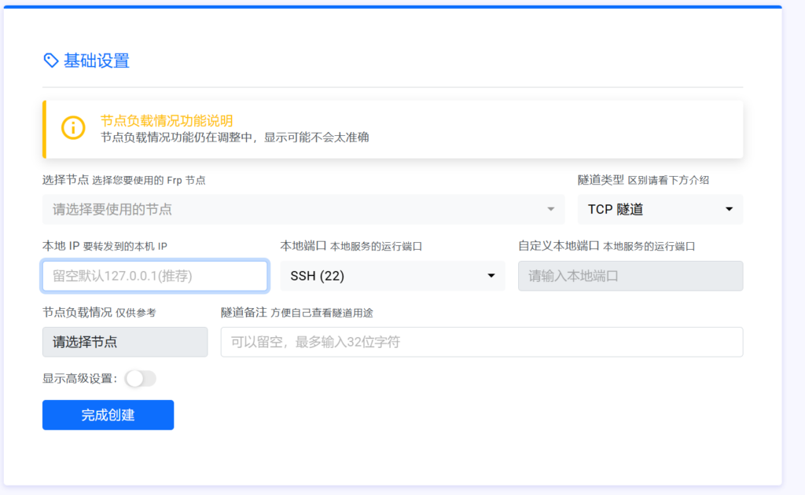Click the 显示高级设置 label text
Viewport: 805px width, 495px height.
pos(79,379)
